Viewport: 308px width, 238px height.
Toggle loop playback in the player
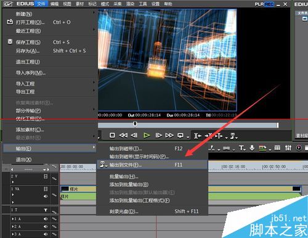(x=180, y=135)
